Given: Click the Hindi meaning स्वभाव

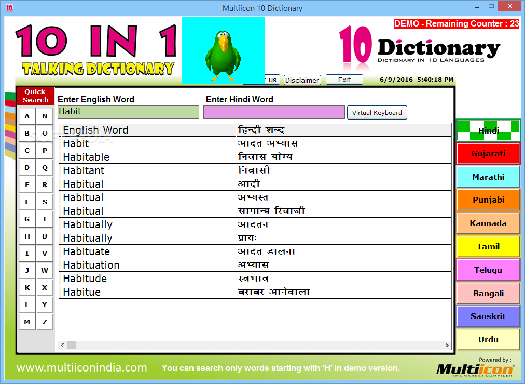Looking at the screenshot, I should 253,279.
